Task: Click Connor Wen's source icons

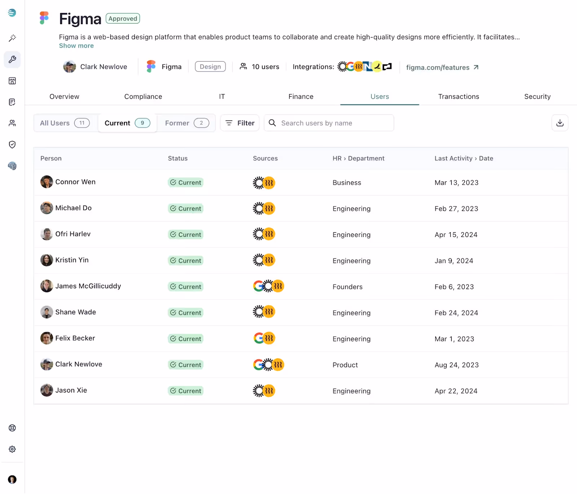Action: [x=264, y=183]
